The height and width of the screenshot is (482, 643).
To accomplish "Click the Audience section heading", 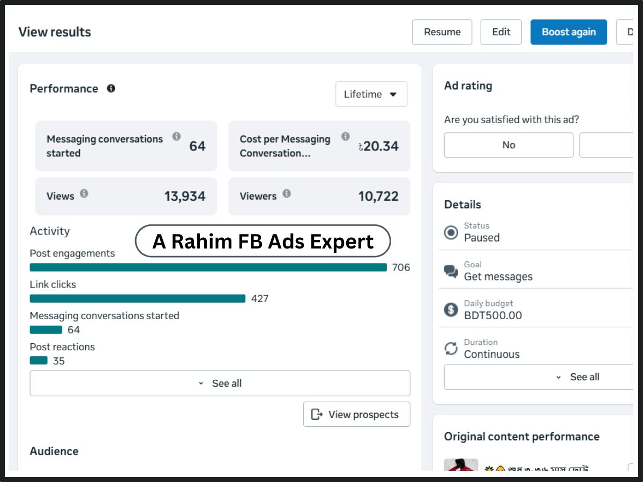I will 54,451.
